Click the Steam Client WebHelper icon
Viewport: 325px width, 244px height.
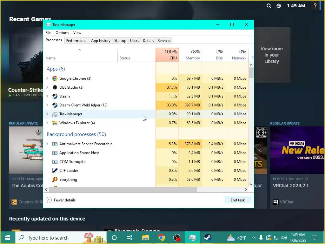55,105
